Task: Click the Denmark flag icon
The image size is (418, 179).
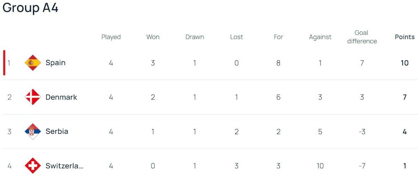Action: pos(32,97)
